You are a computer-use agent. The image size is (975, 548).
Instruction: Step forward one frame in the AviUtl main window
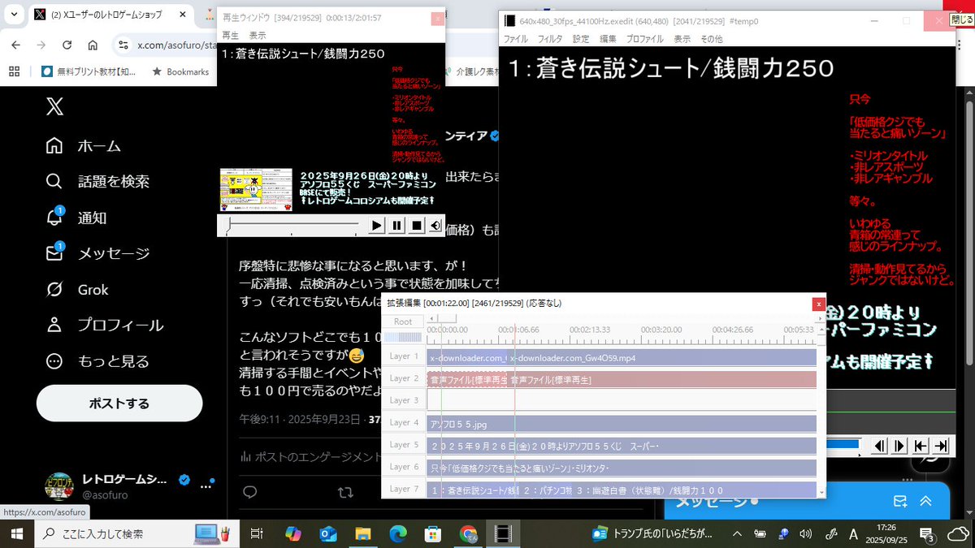pos(899,445)
